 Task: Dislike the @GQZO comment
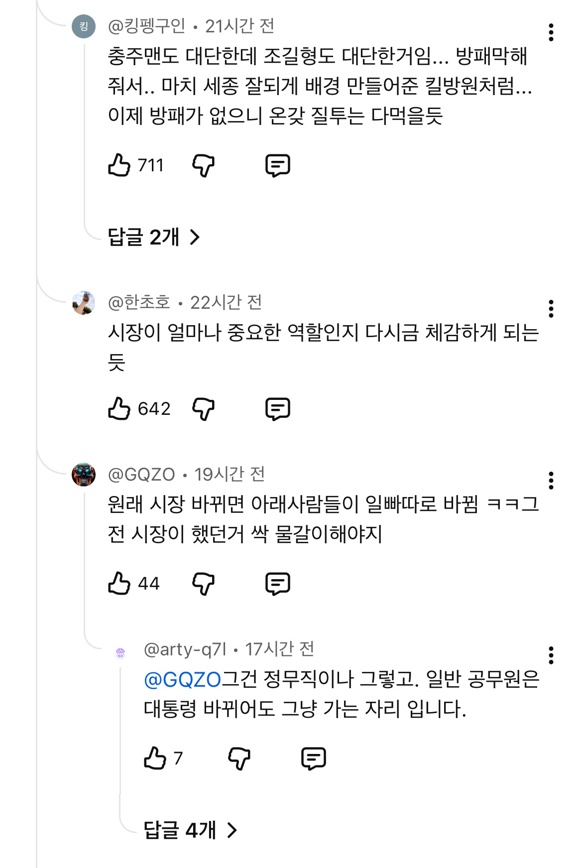point(204,584)
